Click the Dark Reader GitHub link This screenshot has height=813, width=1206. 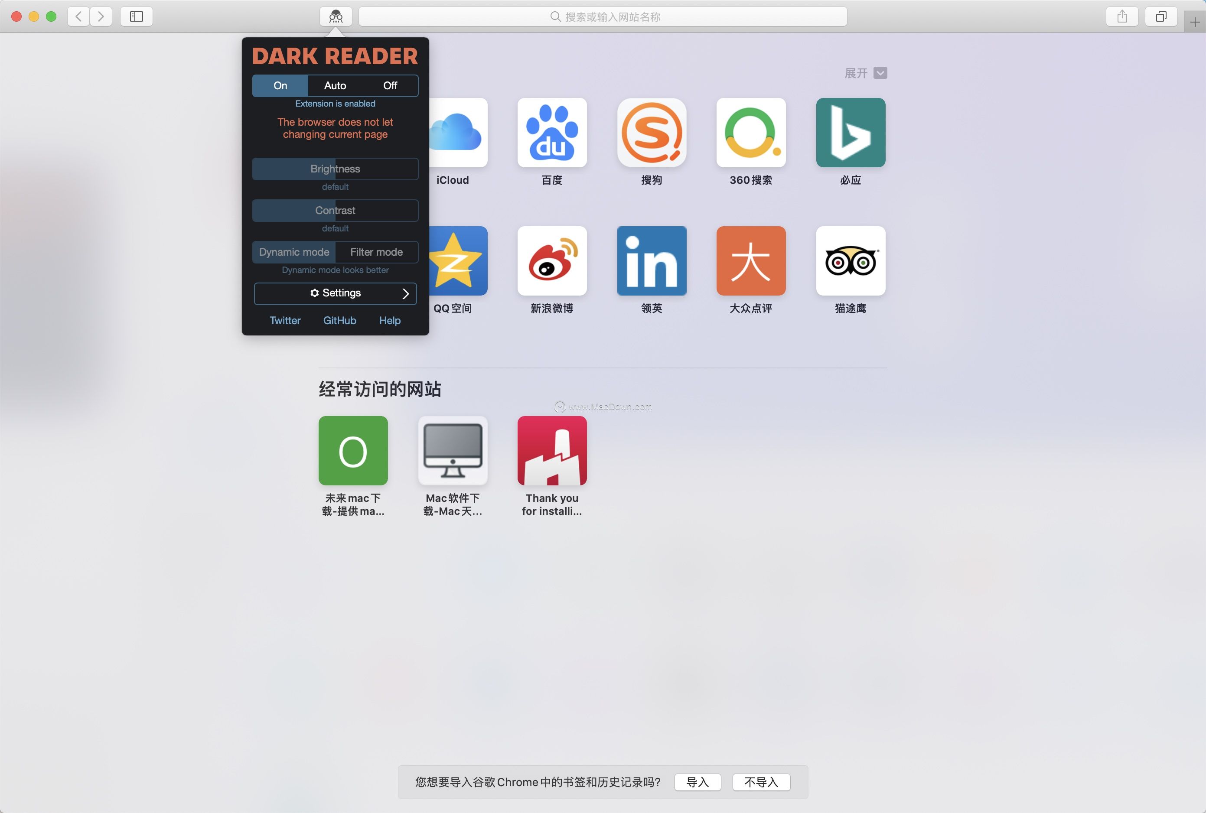(339, 320)
